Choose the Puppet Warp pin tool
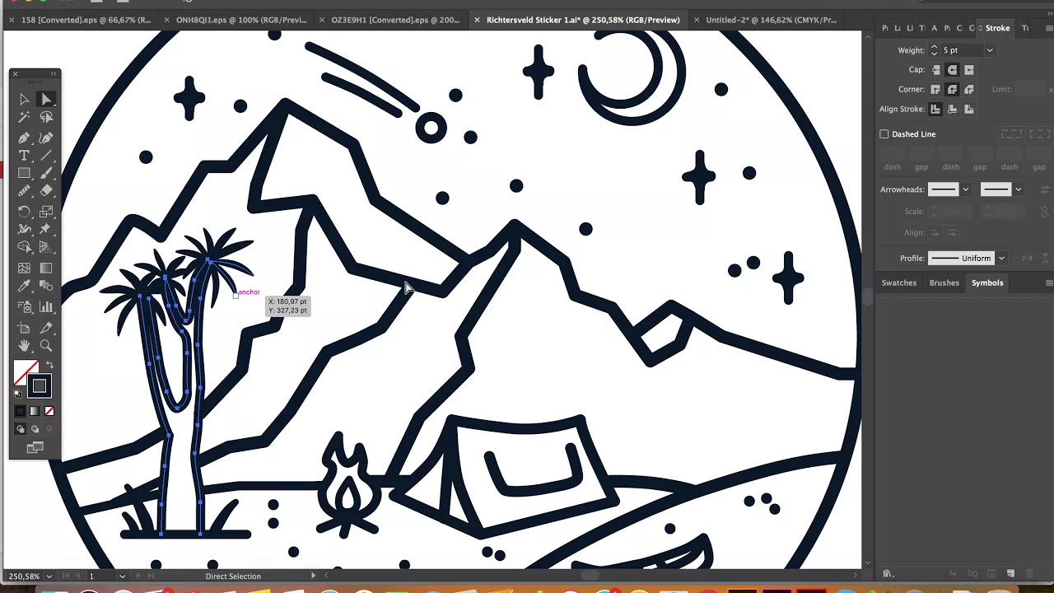This screenshot has height=593, width=1054. pos(46,229)
